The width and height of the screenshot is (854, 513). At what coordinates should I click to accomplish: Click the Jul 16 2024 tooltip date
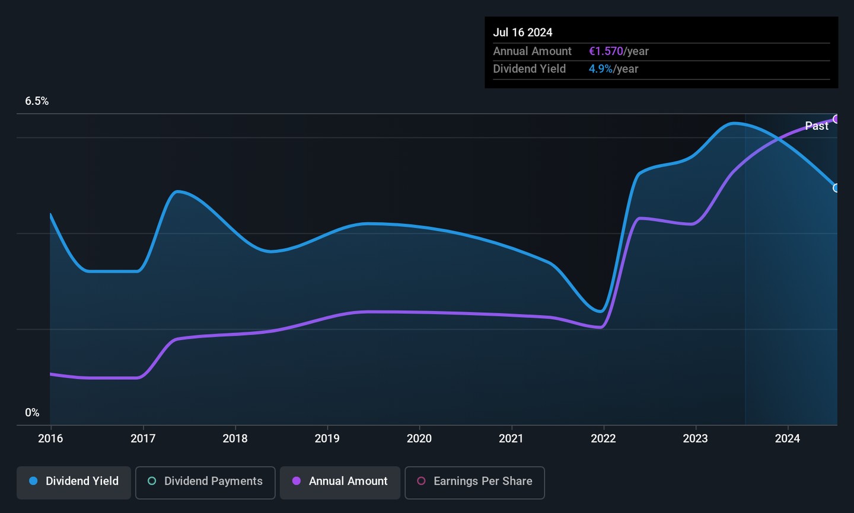tap(522, 33)
